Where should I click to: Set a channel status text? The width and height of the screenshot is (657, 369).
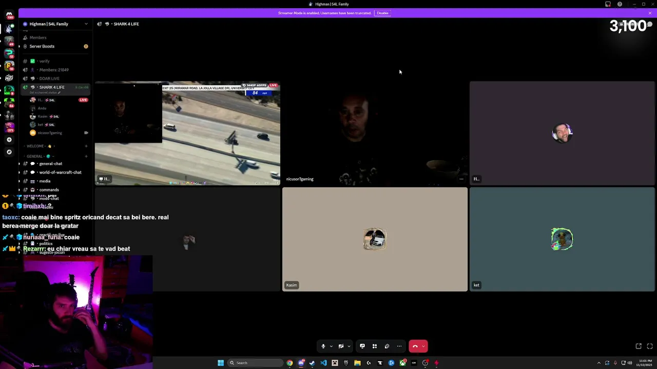(45, 93)
